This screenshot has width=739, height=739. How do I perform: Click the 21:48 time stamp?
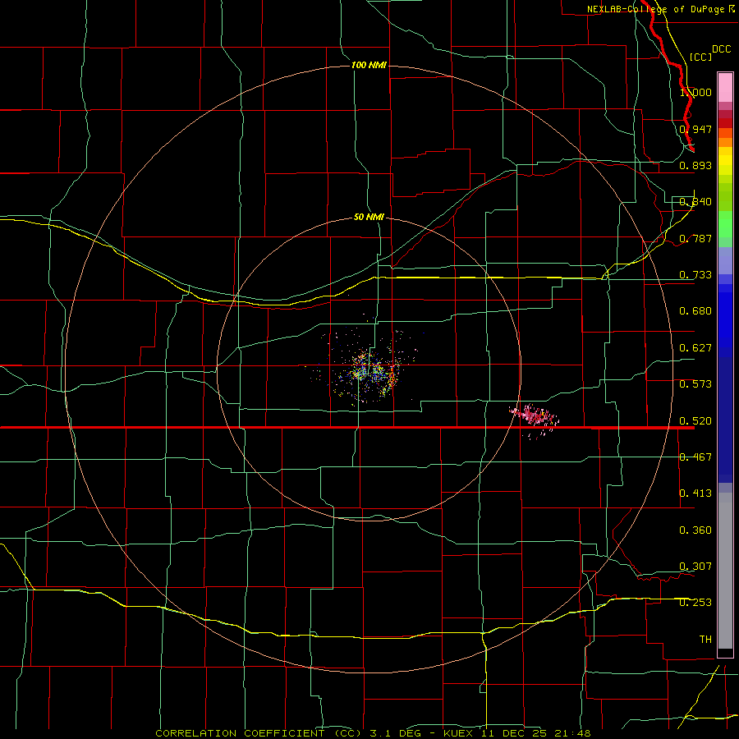click(x=571, y=733)
